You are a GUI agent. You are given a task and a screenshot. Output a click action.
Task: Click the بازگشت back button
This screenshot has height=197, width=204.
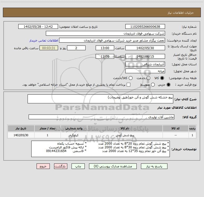(x=61, y=166)
